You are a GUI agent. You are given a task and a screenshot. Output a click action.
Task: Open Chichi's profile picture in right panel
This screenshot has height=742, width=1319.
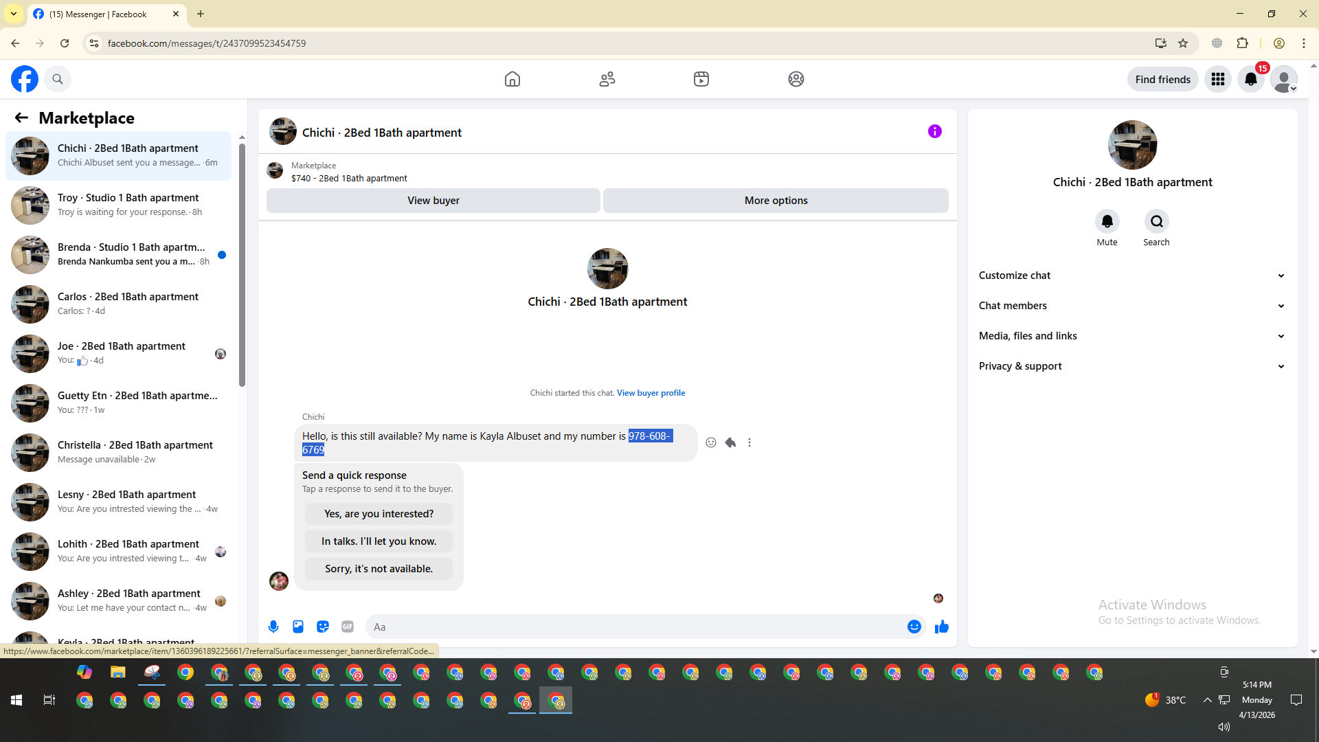pos(1132,145)
